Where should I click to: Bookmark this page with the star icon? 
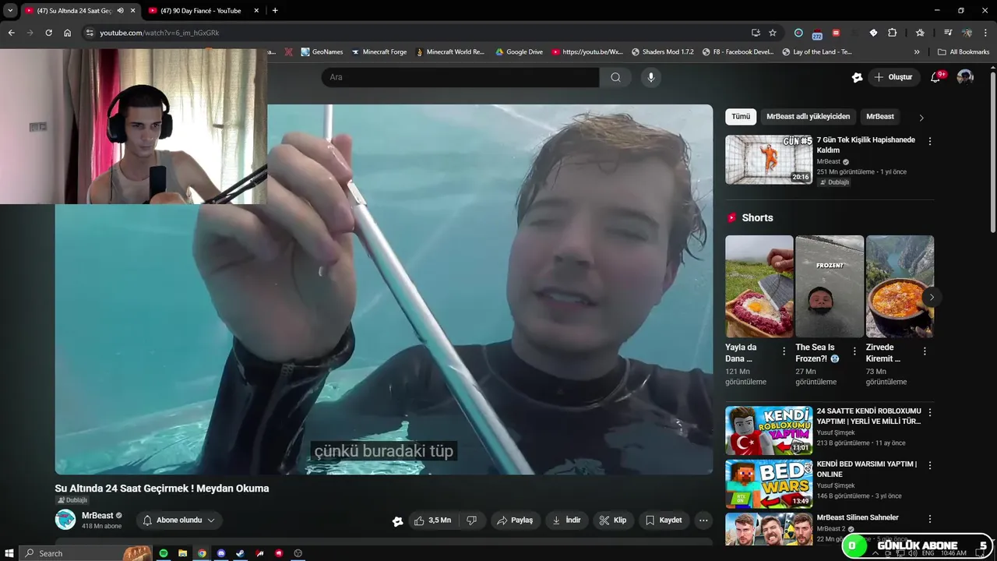click(773, 33)
